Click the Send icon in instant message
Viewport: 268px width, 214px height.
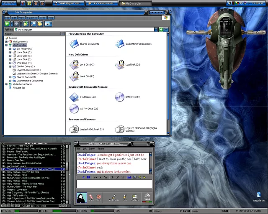click(148, 197)
